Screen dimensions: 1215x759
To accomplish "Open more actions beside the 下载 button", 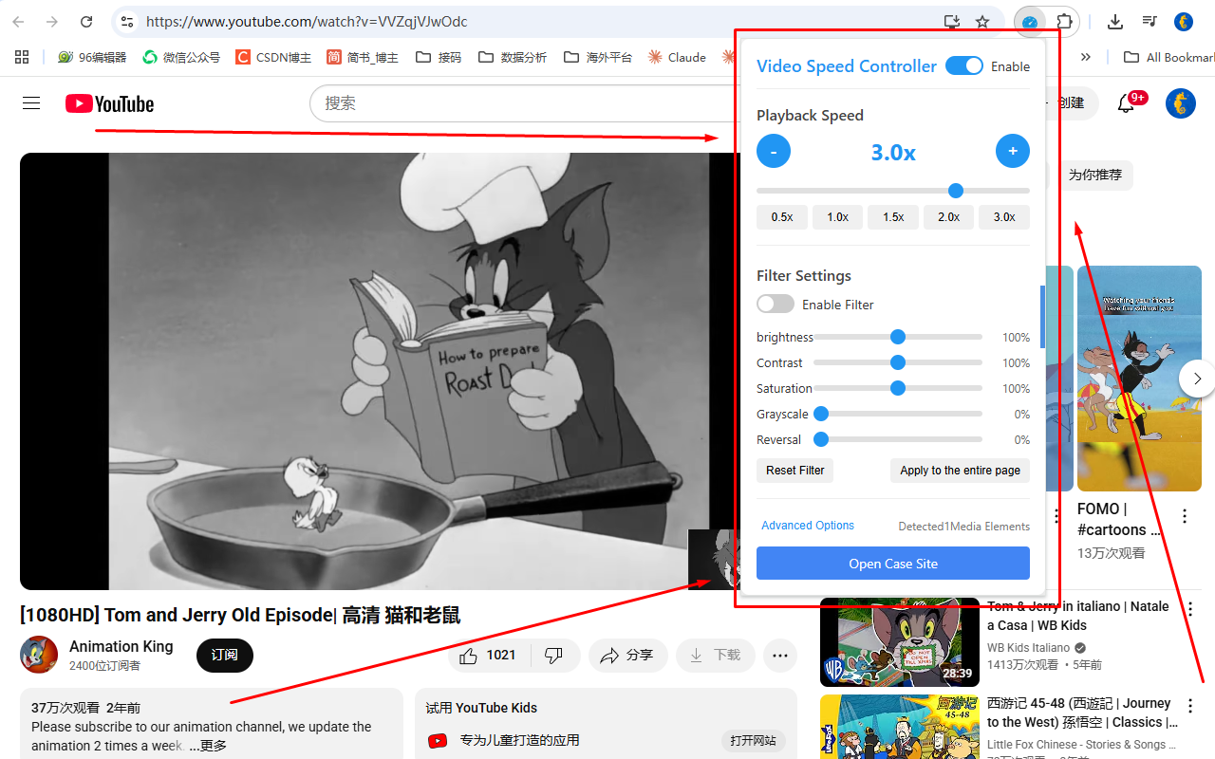I will click(780, 656).
